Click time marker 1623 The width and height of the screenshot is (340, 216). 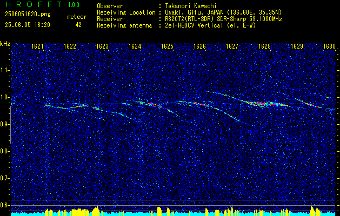coord(102,46)
